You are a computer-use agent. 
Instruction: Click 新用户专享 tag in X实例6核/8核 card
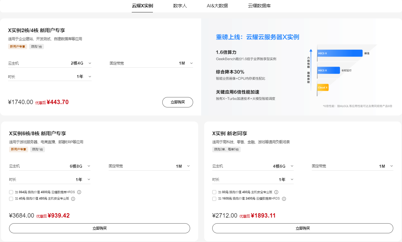(x=19, y=149)
